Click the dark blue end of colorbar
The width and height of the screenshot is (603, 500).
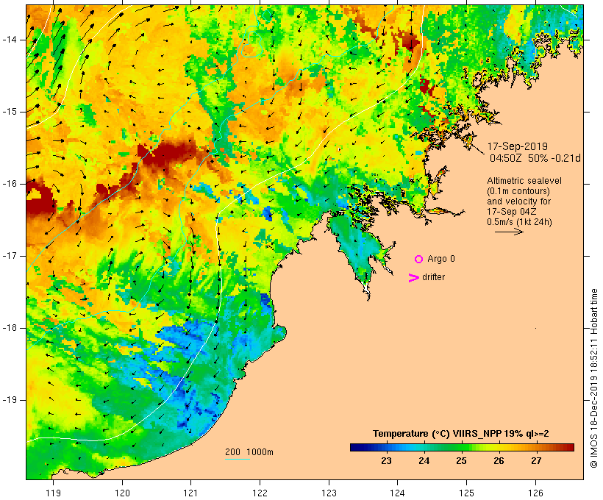tap(353, 447)
